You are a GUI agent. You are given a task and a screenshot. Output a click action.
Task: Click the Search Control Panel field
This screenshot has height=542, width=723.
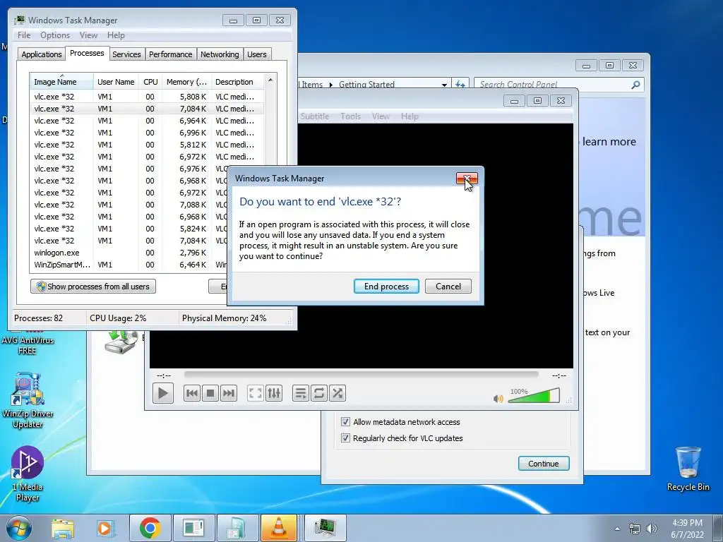click(559, 85)
